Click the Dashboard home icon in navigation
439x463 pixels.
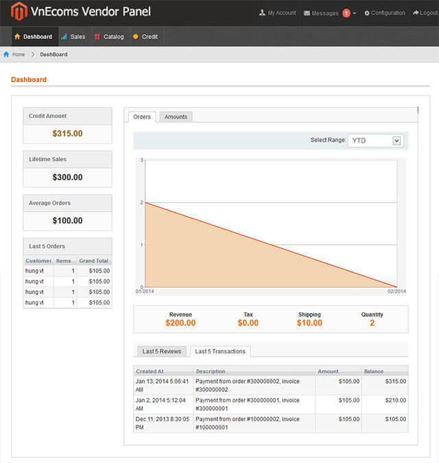click(x=17, y=36)
